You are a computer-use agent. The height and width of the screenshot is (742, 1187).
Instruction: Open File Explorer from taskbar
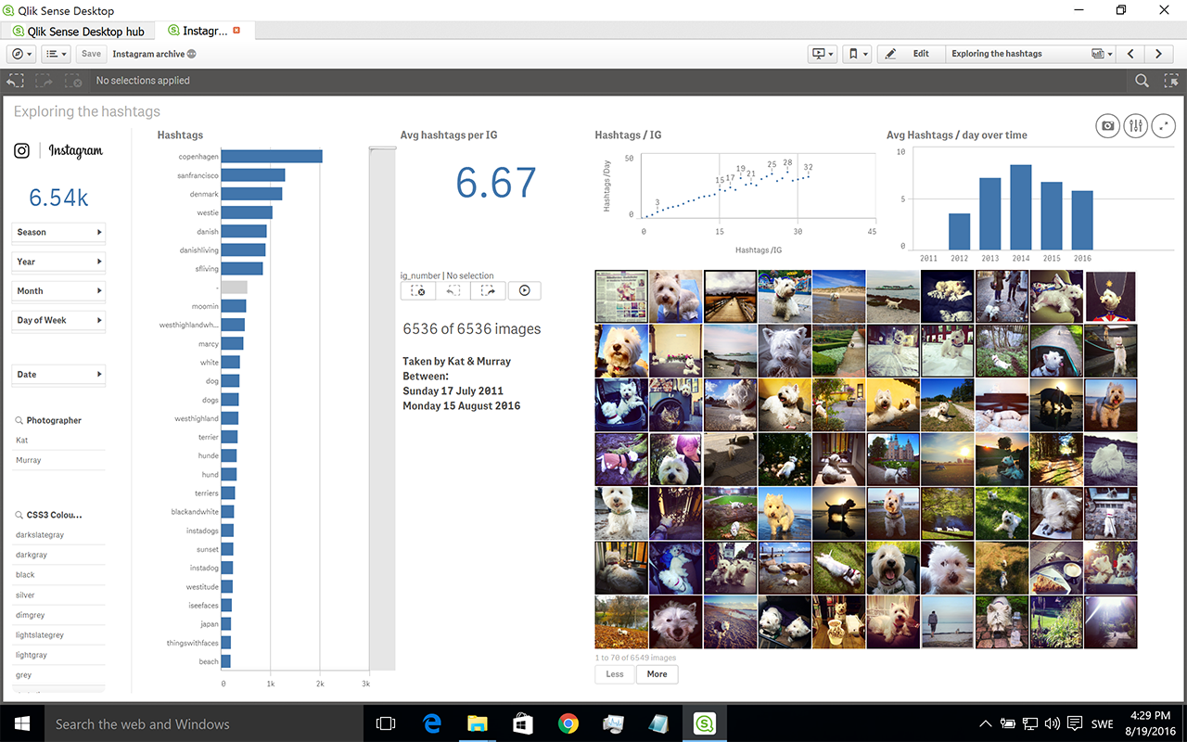pos(478,723)
